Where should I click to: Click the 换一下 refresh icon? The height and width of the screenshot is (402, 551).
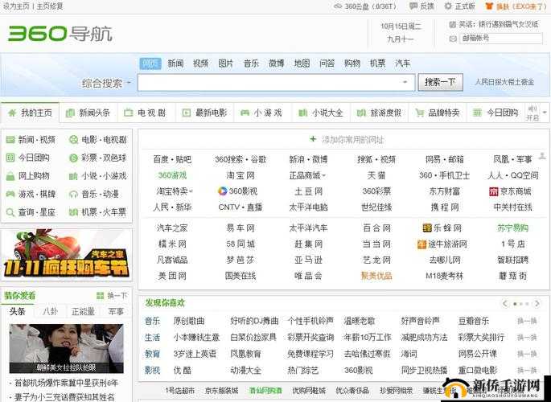click(x=101, y=296)
